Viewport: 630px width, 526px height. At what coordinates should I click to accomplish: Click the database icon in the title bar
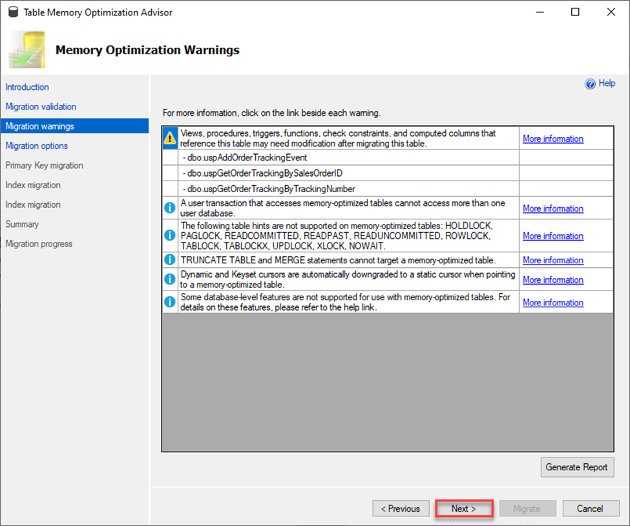tap(14, 12)
